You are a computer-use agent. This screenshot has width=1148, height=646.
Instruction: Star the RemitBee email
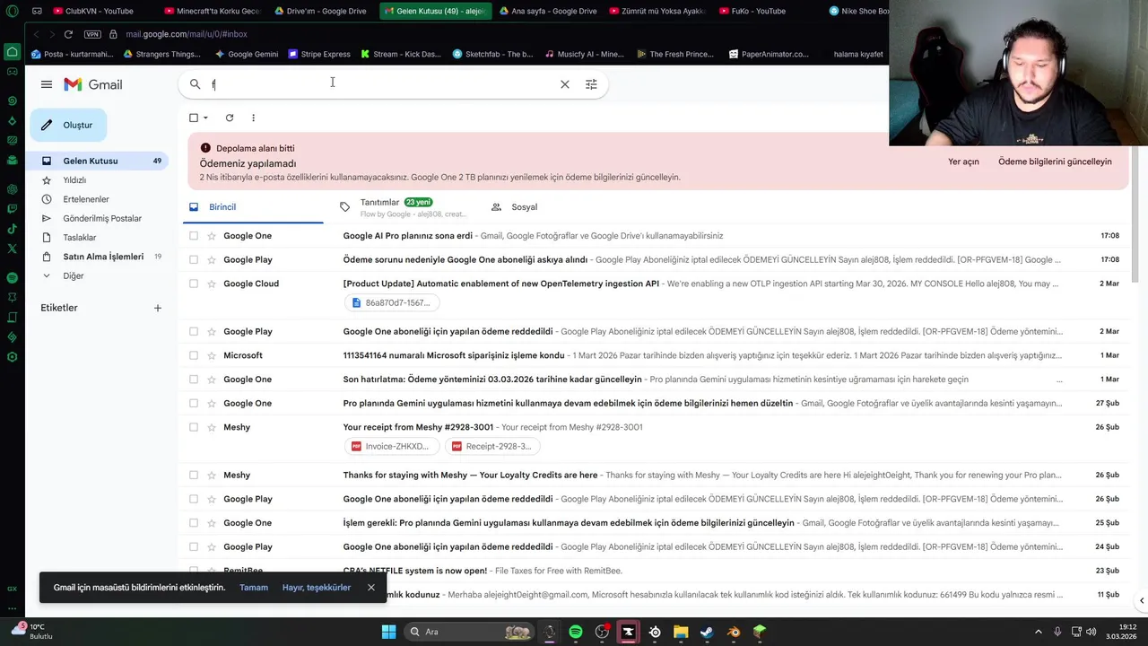tap(212, 571)
